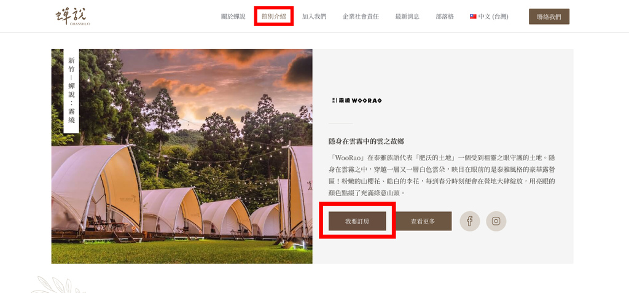Screen dimensions: 629x293
Task: Click the Taiwan flag language icon
Action: [x=473, y=17]
